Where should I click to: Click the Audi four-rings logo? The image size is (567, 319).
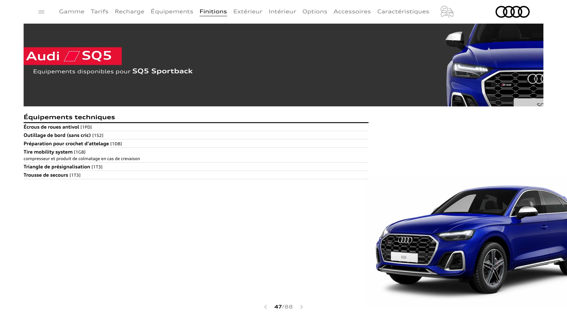[x=513, y=12]
